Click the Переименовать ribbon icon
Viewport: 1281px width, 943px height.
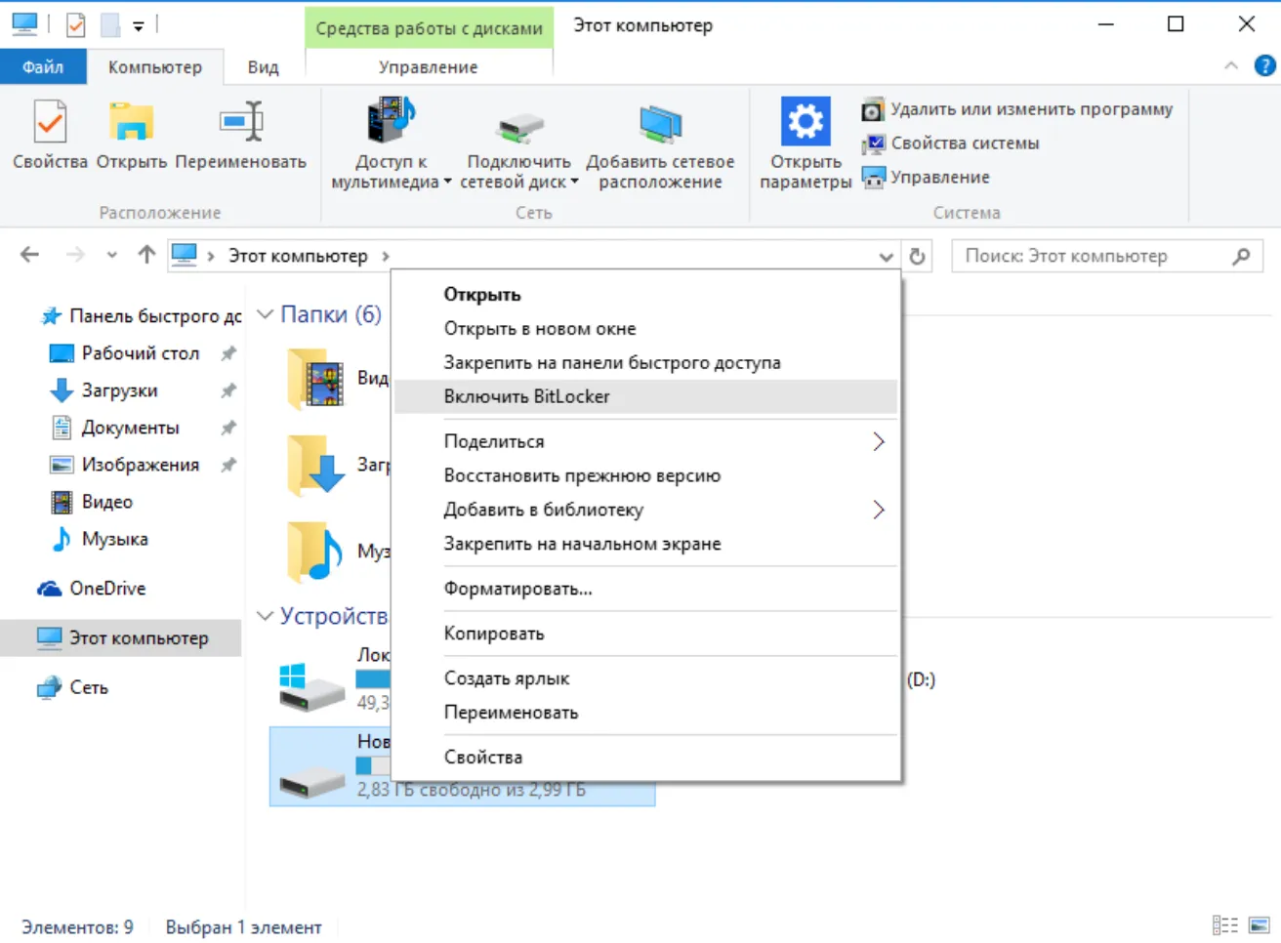[x=241, y=123]
